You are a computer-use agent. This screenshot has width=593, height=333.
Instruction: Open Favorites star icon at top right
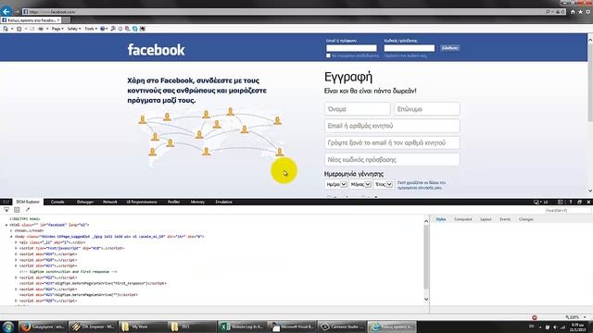pos(580,12)
